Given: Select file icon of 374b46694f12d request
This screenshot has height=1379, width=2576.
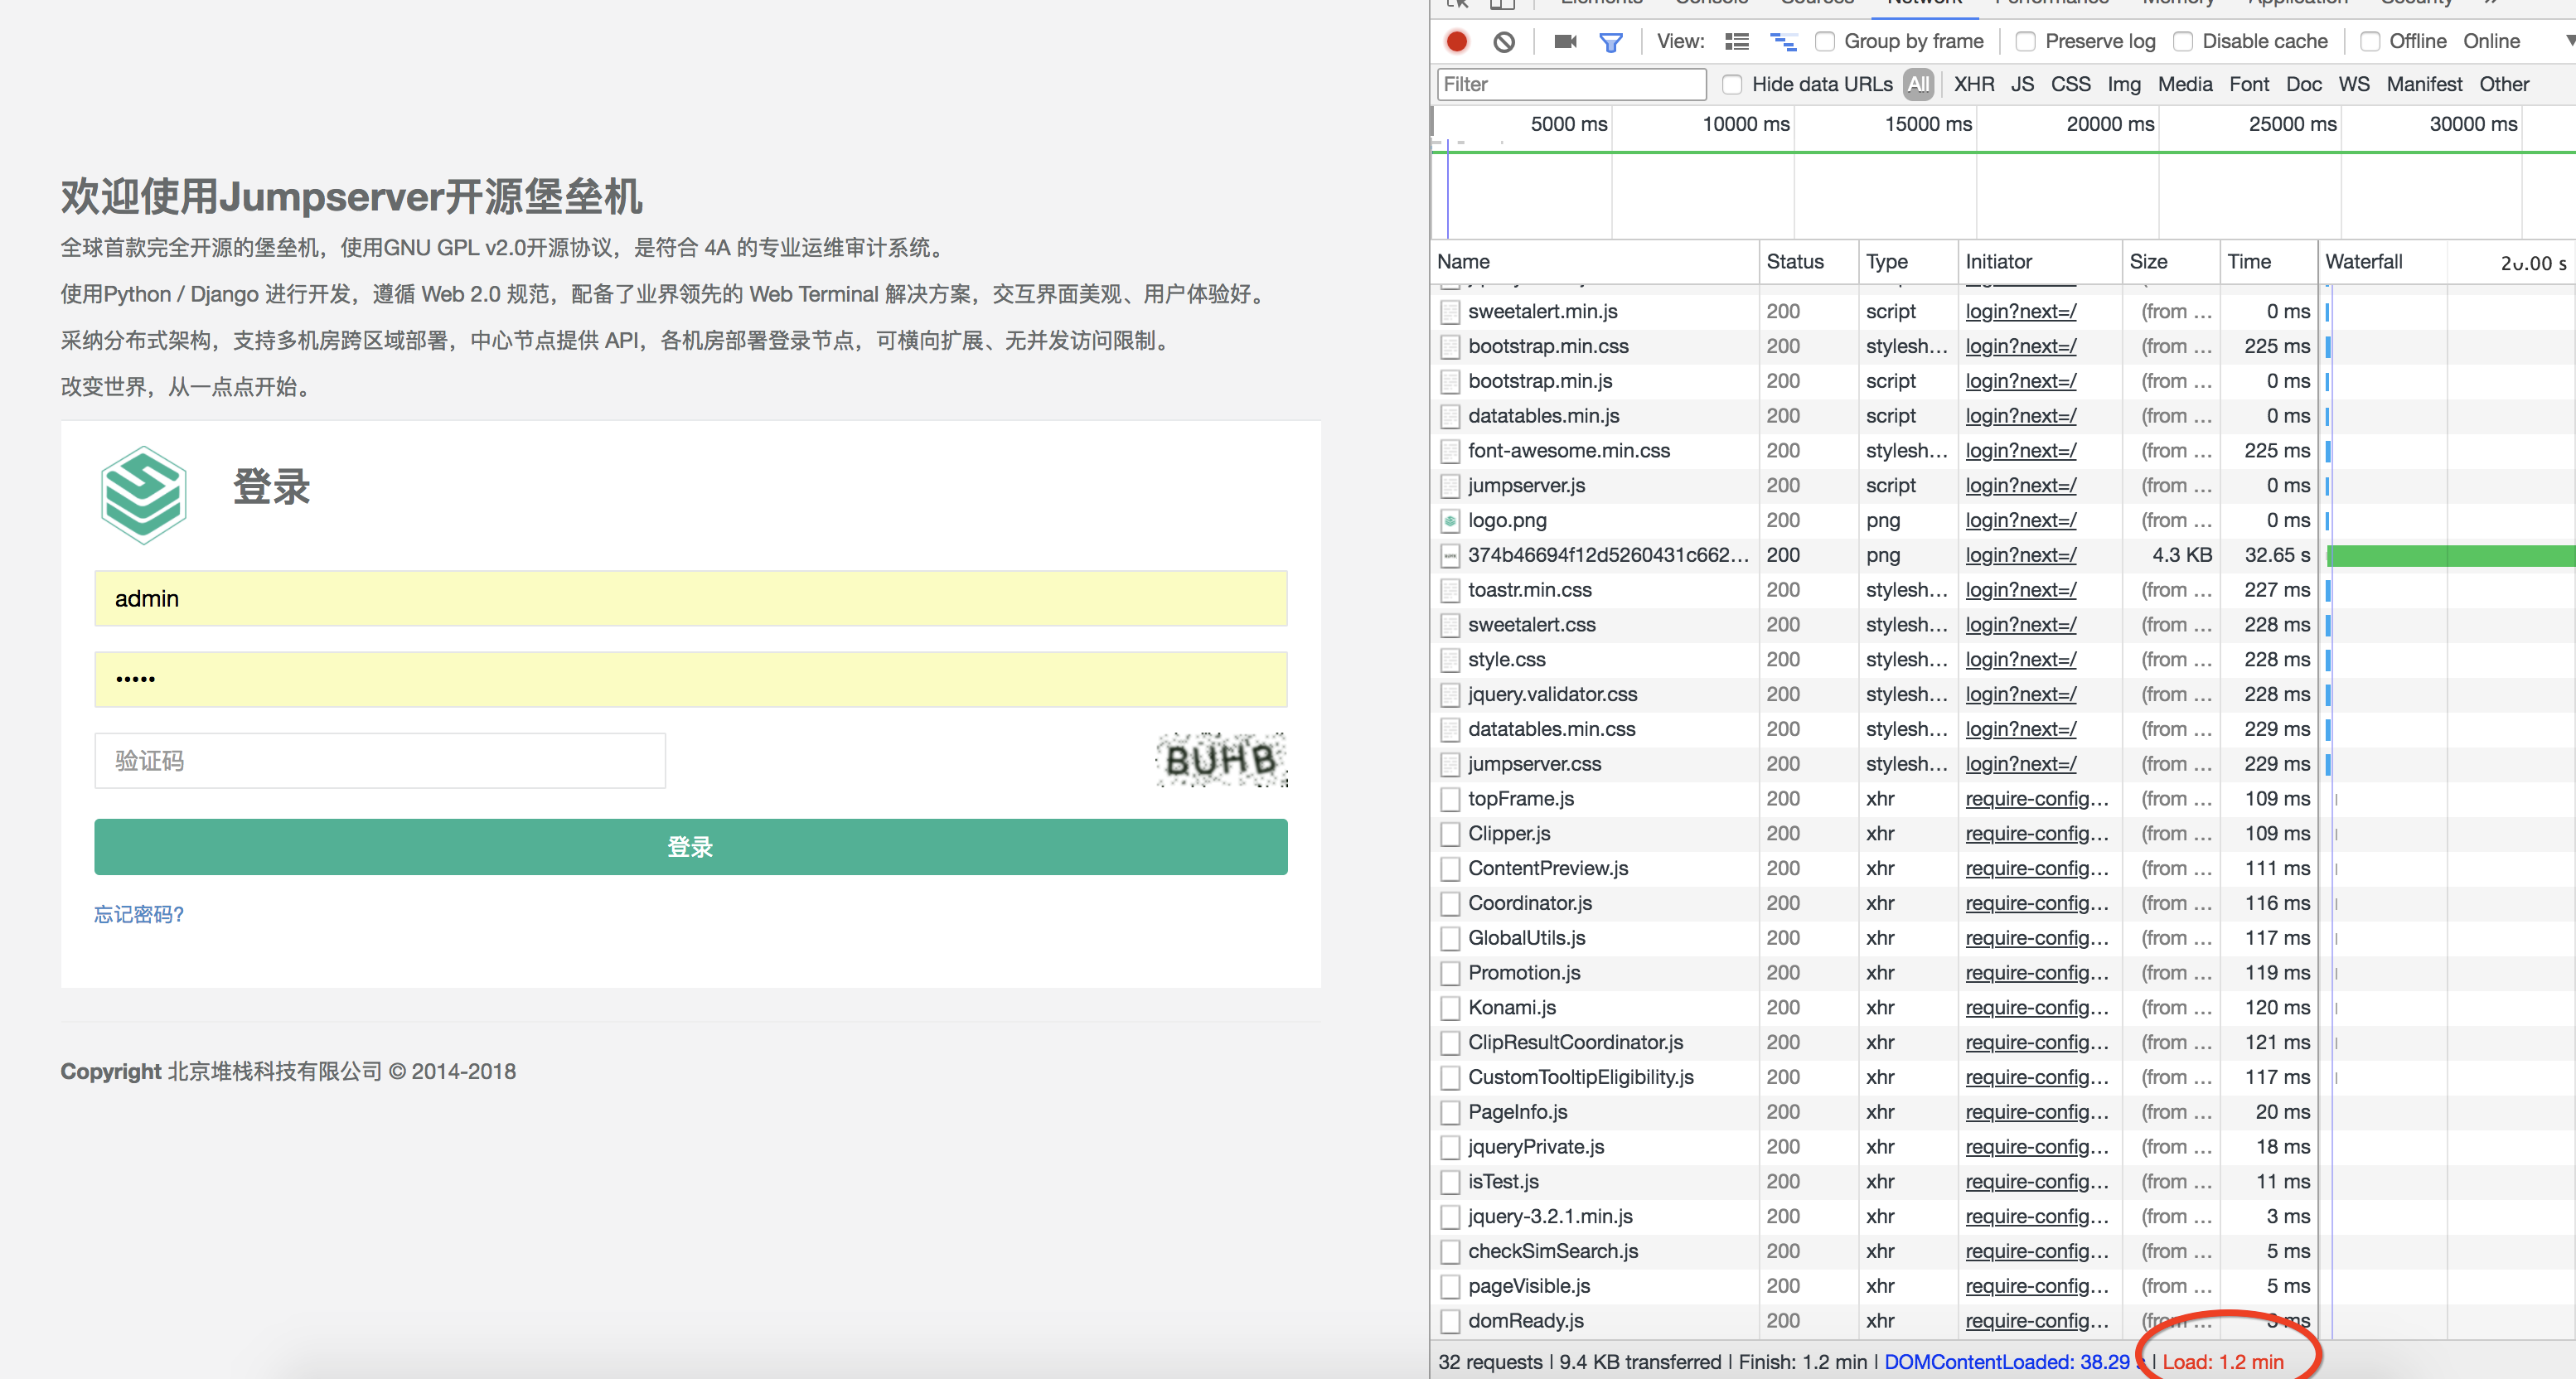Looking at the screenshot, I should coord(1449,555).
